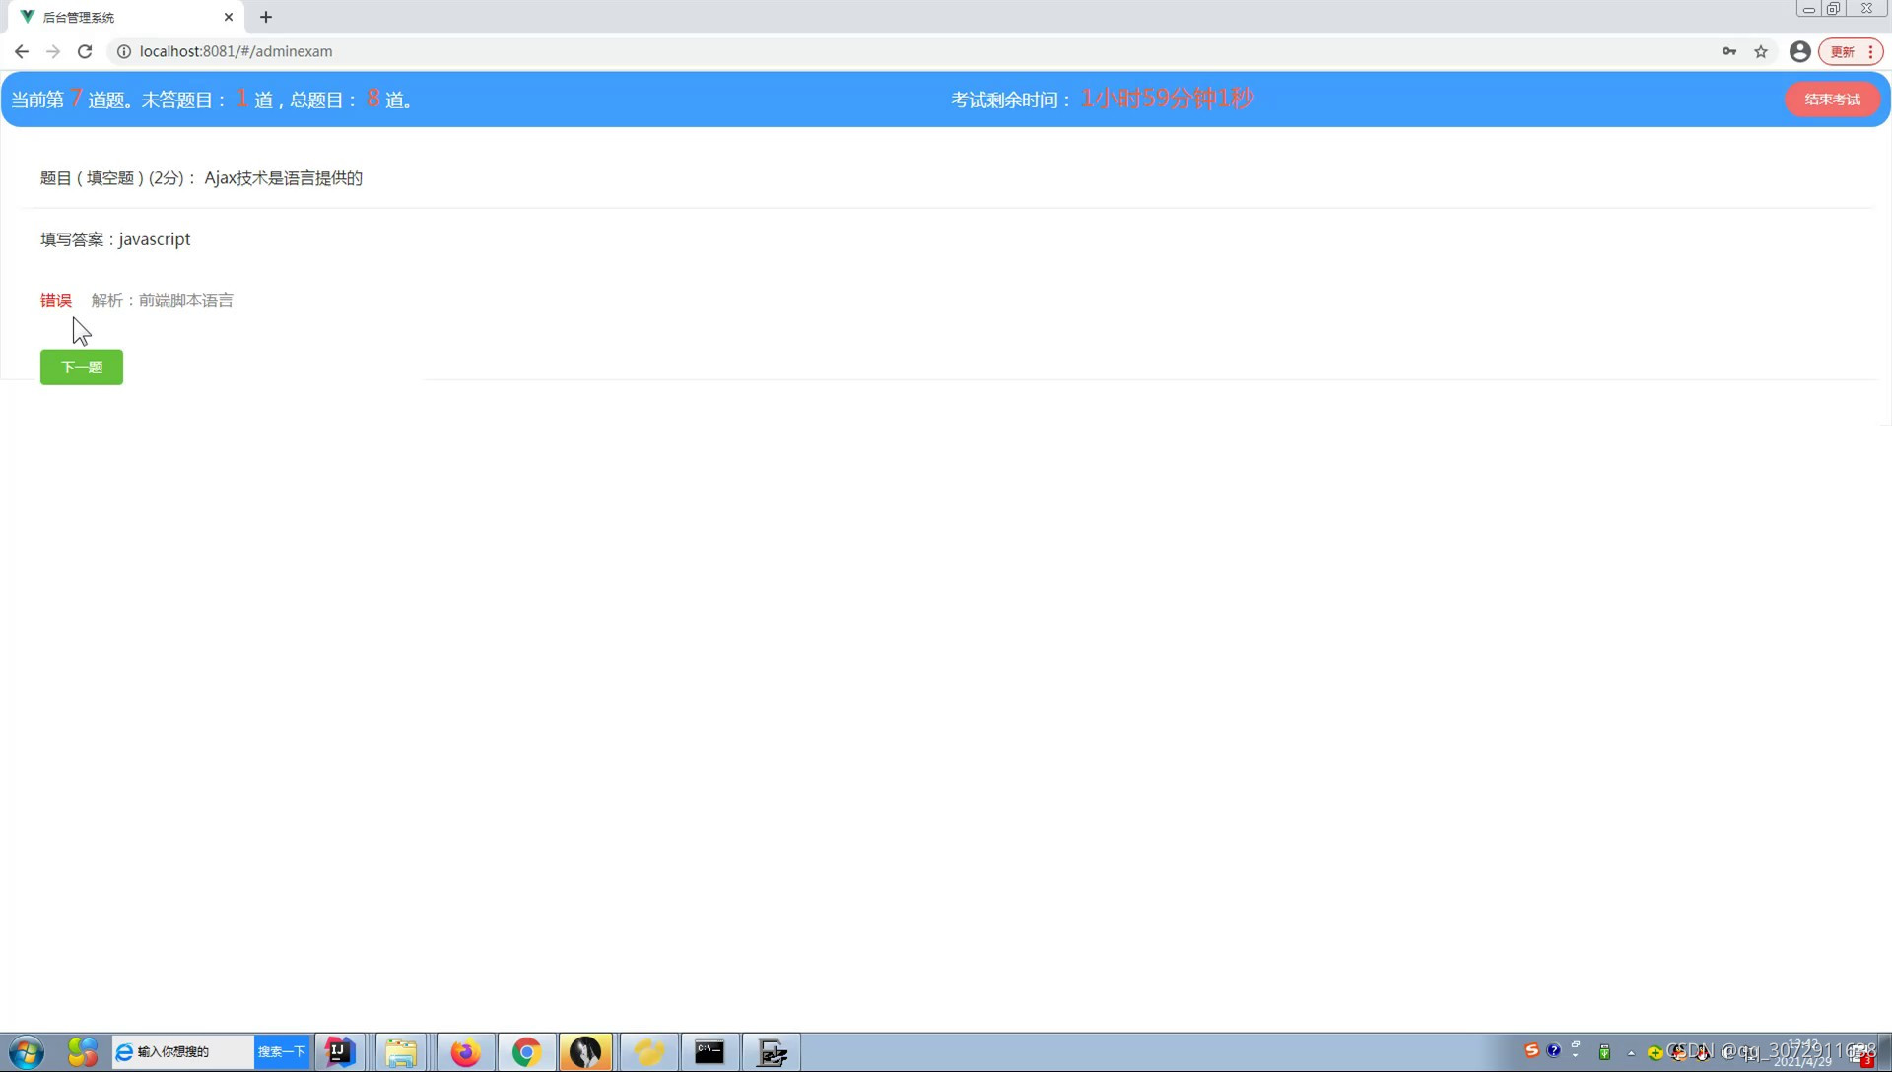This screenshot has height=1072, width=1892.
Task: Maximize the browser window
Action: [x=1833, y=9]
